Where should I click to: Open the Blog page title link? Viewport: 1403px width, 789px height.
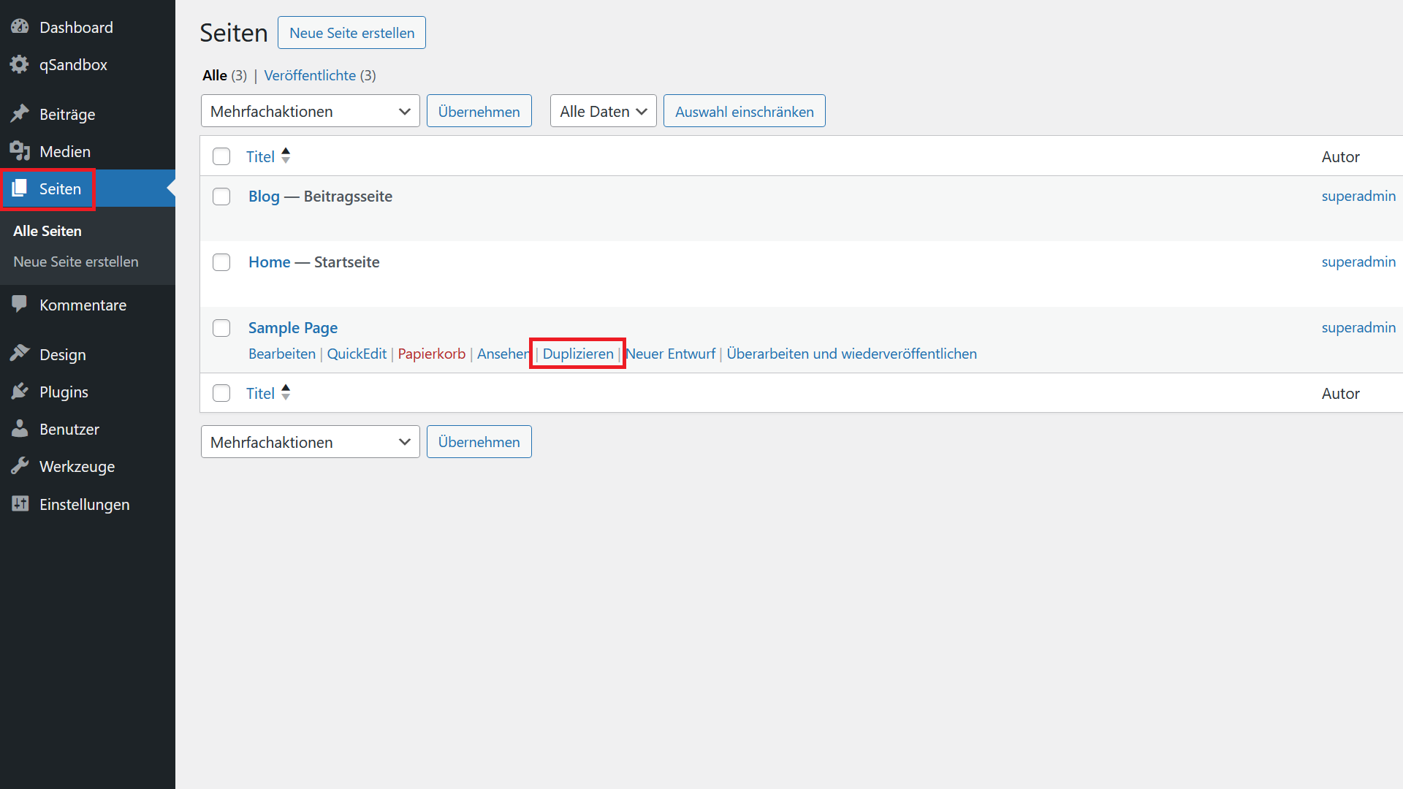point(264,196)
